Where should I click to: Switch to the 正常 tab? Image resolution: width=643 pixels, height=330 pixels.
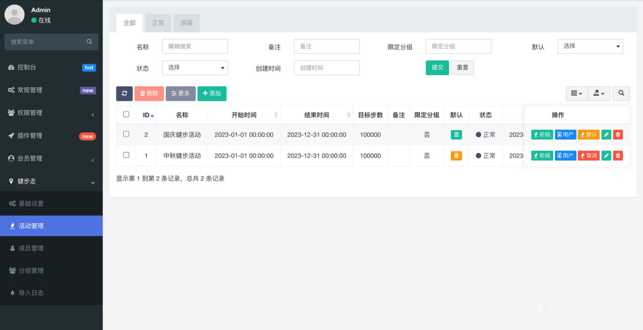point(158,22)
